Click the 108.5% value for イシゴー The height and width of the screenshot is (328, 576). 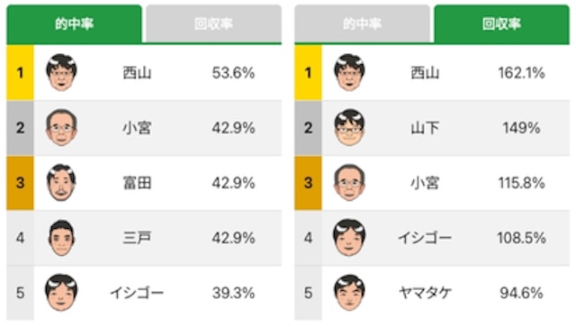tap(521, 238)
